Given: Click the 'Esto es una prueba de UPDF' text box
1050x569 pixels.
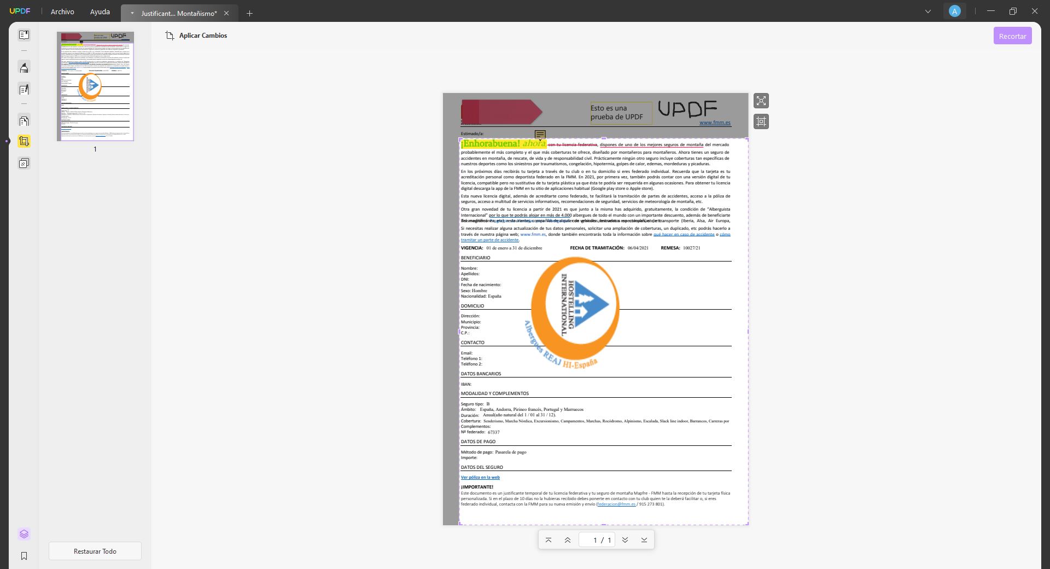Looking at the screenshot, I should pyautogui.click(x=621, y=113).
